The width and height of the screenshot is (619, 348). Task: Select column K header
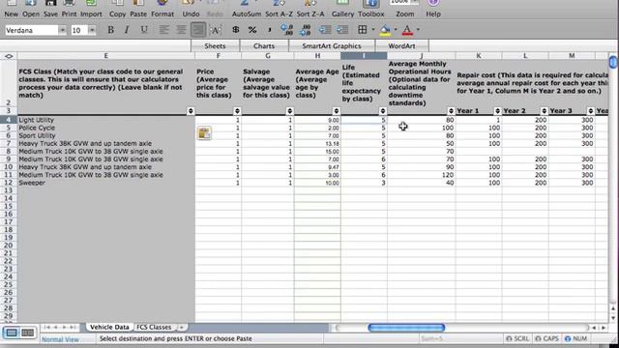(x=479, y=56)
